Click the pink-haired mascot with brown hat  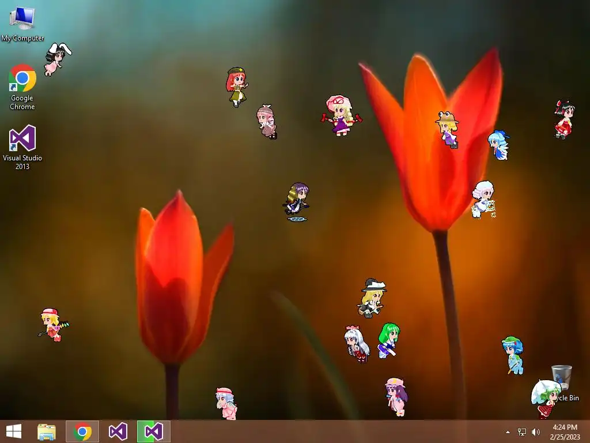coord(267,122)
